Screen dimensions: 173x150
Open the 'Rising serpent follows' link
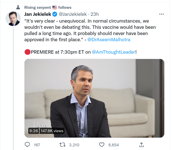pos(48,7)
